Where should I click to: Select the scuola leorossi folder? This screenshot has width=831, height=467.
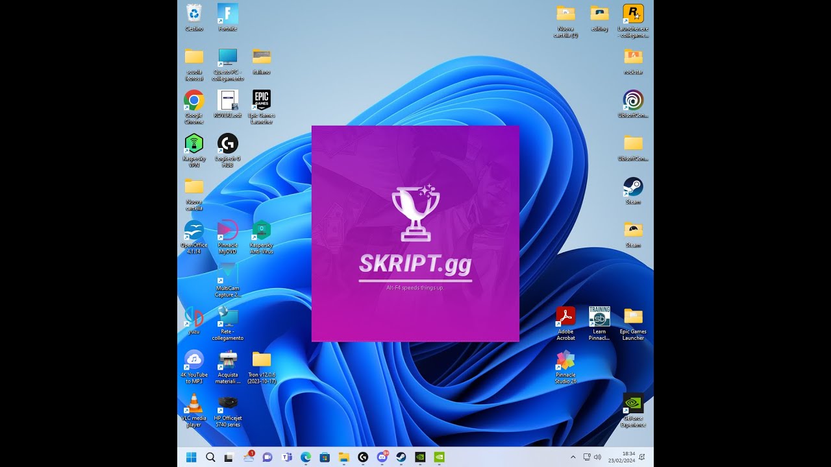(x=194, y=64)
